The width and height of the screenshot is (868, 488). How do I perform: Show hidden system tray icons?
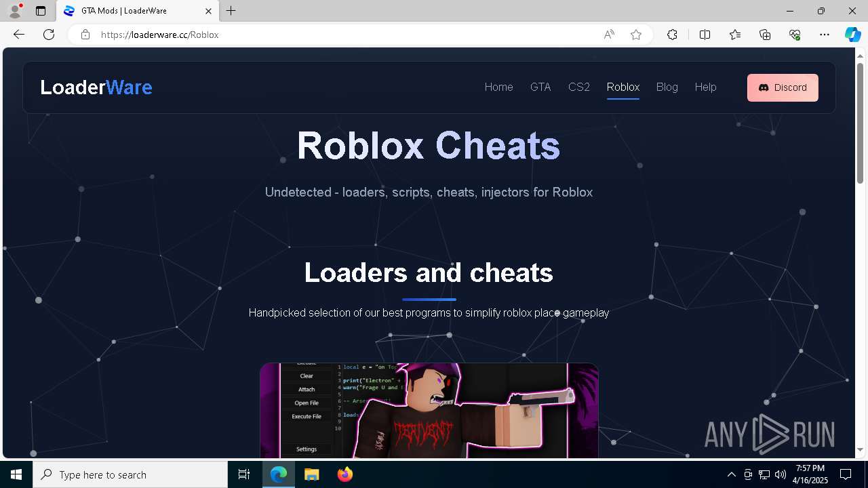(732, 474)
